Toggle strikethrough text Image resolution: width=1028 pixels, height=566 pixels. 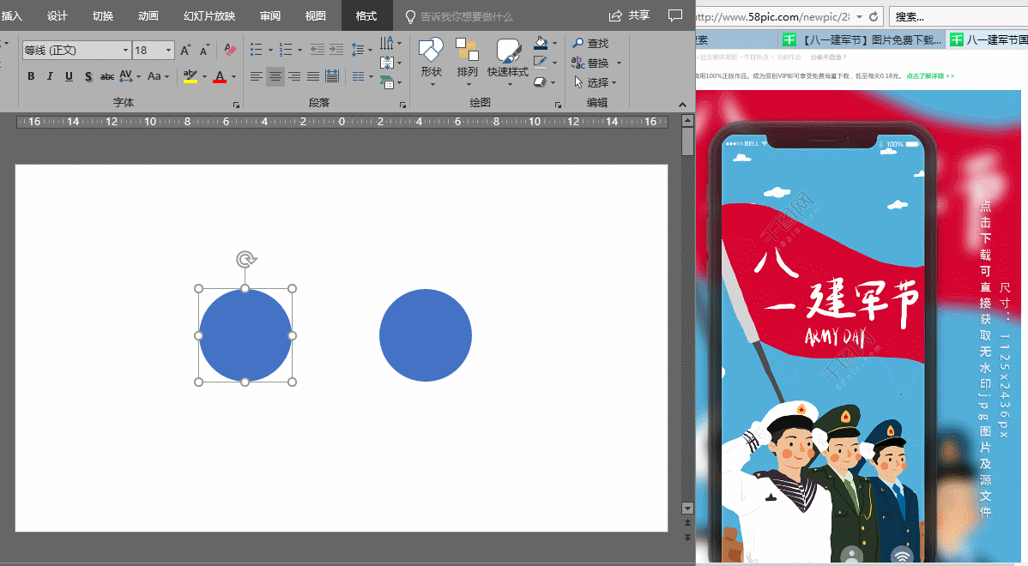[107, 76]
